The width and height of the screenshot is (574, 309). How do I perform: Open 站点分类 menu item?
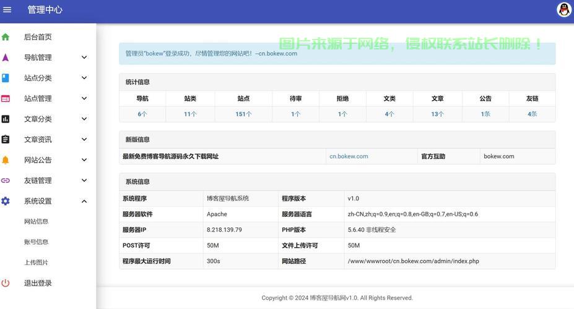click(38, 78)
